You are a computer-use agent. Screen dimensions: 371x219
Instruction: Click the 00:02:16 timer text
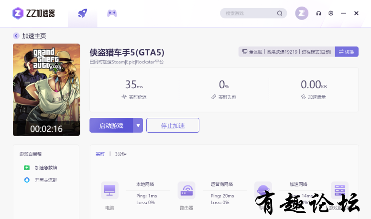46,129
